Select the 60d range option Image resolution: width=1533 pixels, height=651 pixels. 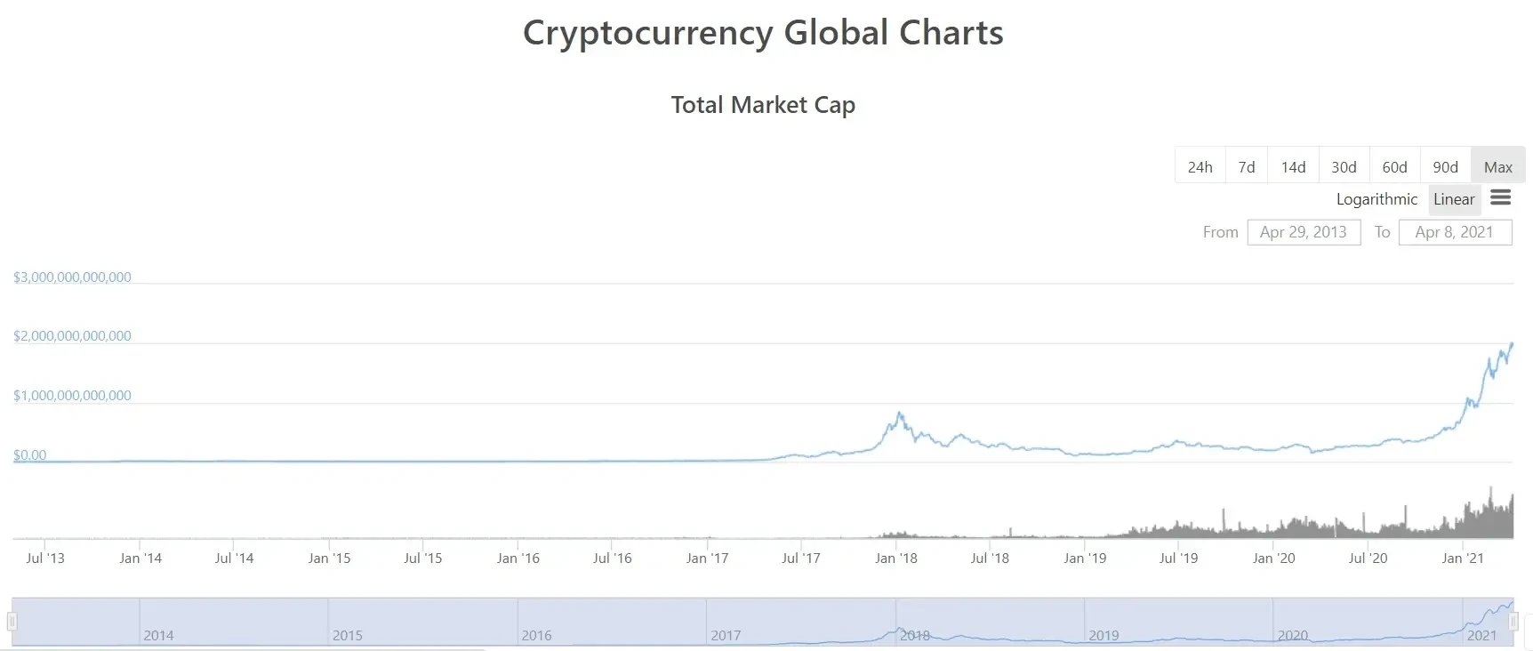pyautogui.click(x=1394, y=166)
